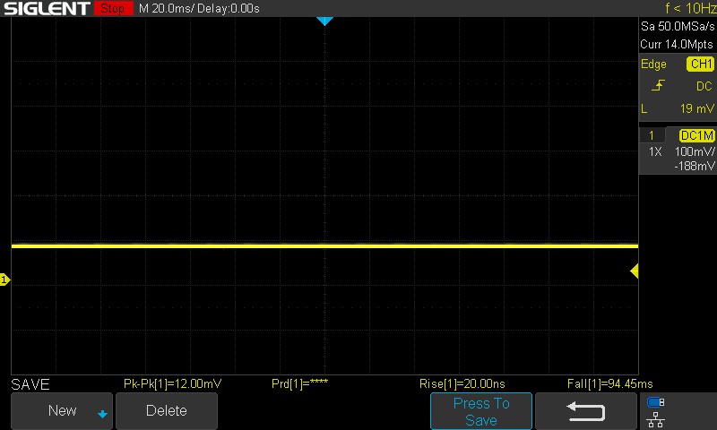Click the Prd[1] period measurement
717x430 pixels.
(x=299, y=383)
